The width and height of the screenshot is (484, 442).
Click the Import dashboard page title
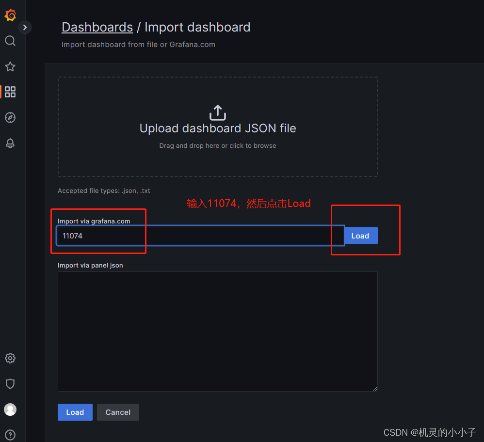(197, 27)
